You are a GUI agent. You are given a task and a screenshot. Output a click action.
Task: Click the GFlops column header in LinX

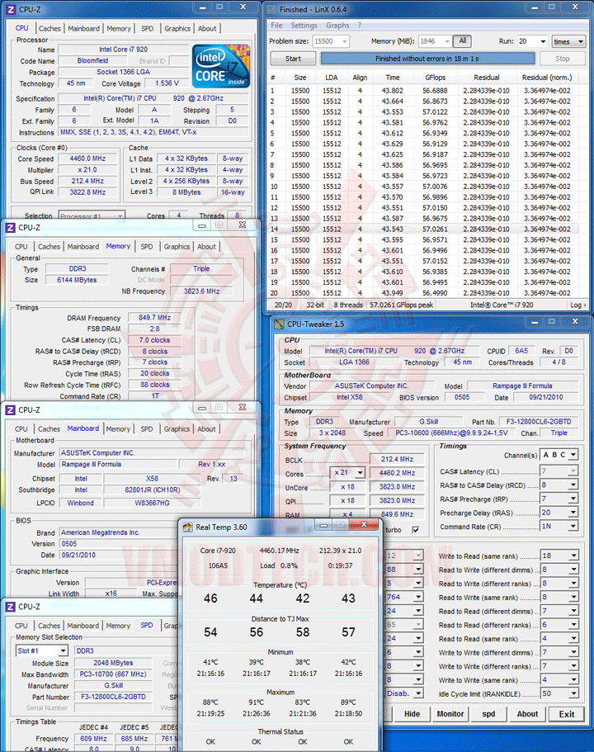tap(435, 78)
